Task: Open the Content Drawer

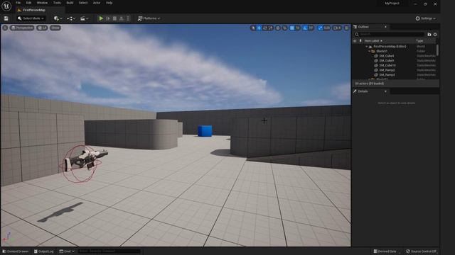Action: [16, 251]
